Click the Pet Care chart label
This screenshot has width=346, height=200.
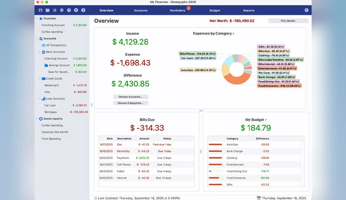[274, 73]
